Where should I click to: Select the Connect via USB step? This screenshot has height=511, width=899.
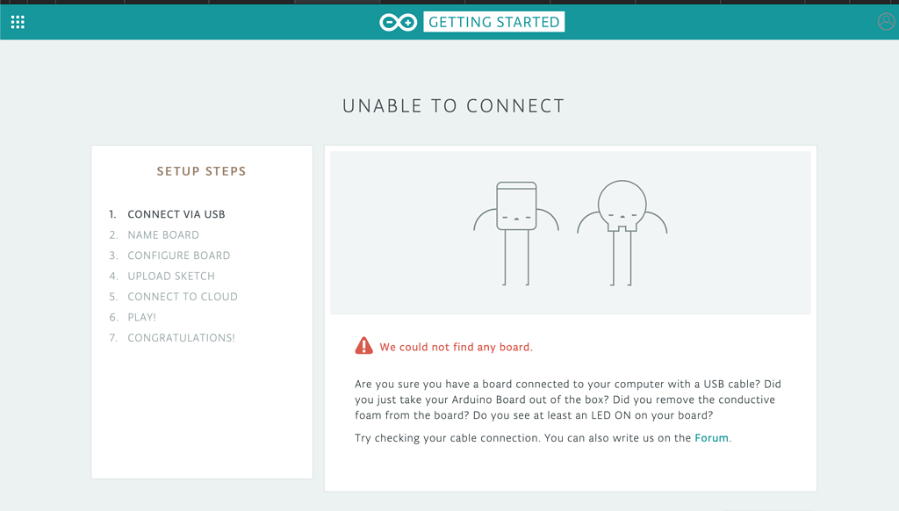(176, 214)
